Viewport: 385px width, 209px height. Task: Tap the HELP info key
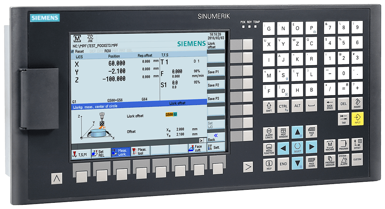pyautogui.click(x=269, y=165)
